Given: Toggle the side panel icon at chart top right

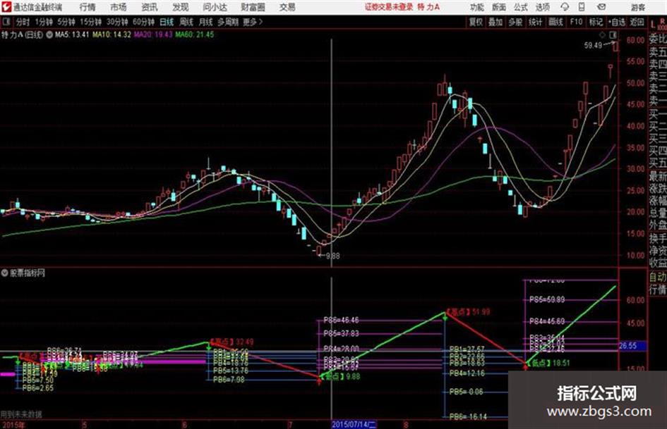Looking at the screenshot, I should 613,35.
